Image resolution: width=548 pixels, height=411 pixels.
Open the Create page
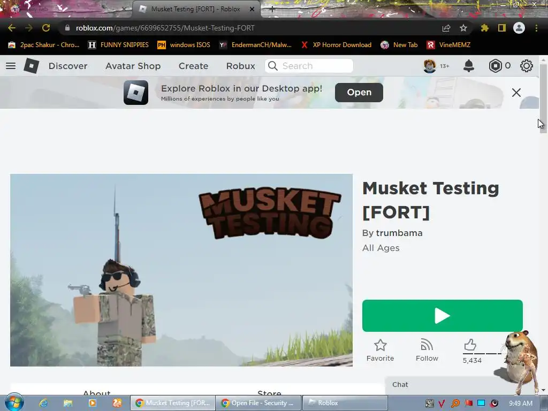tap(193, 66)
